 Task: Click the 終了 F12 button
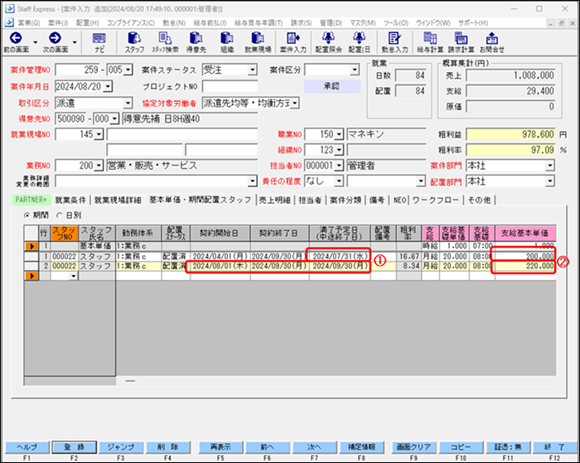(x=554, y=446)
